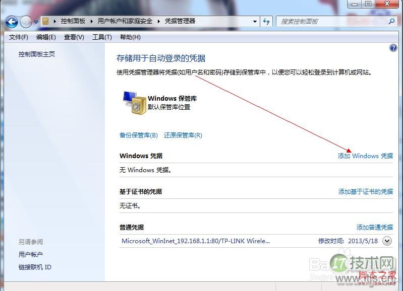Select 用户帐户和家庭安全 breadcrumb
The height and width of the screenshot is (291, 403).
(125, 21)
